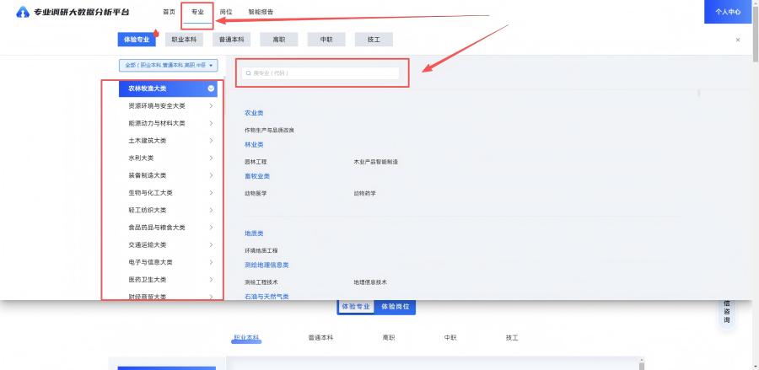Viewport: 759px width, 370px height.
Task: Click the 石油与天然气类 heading link
Action: (x=266, y=296)
